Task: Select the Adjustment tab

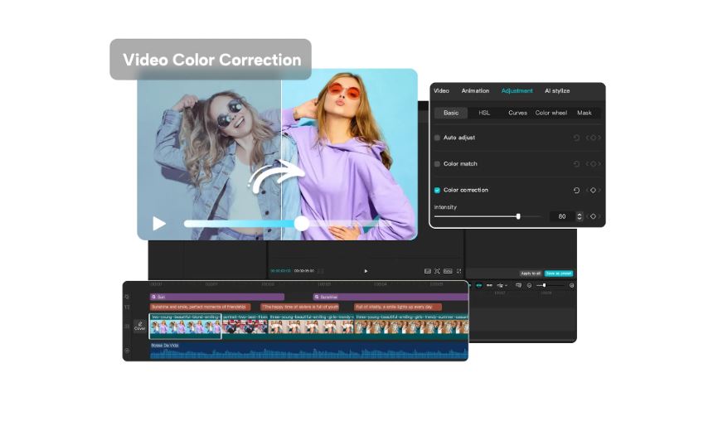Action: click(x=517, y=91)
